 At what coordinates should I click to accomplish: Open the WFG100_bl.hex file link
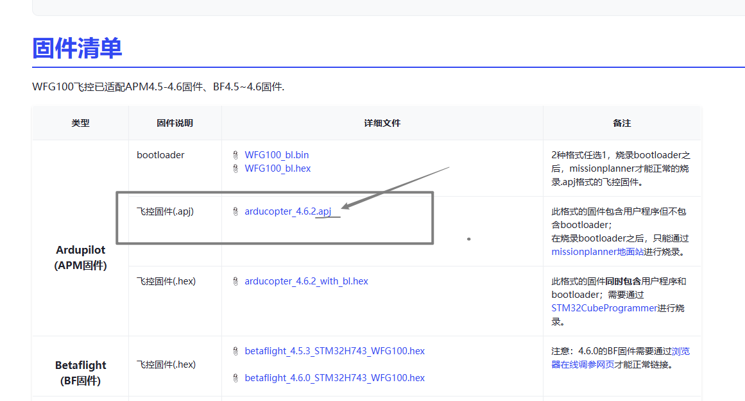[277, 168]
